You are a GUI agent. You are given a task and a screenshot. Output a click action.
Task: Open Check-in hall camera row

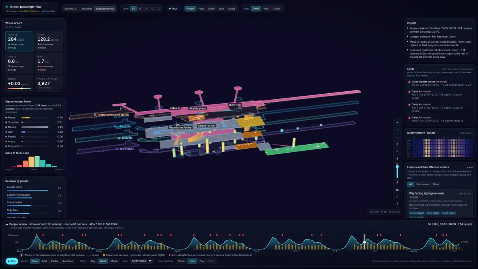click(x=34, y=203)
